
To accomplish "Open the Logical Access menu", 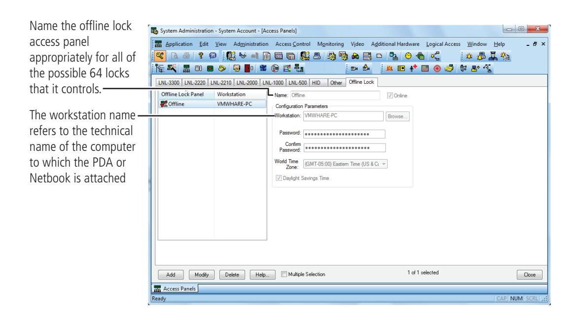I will 443,44.
